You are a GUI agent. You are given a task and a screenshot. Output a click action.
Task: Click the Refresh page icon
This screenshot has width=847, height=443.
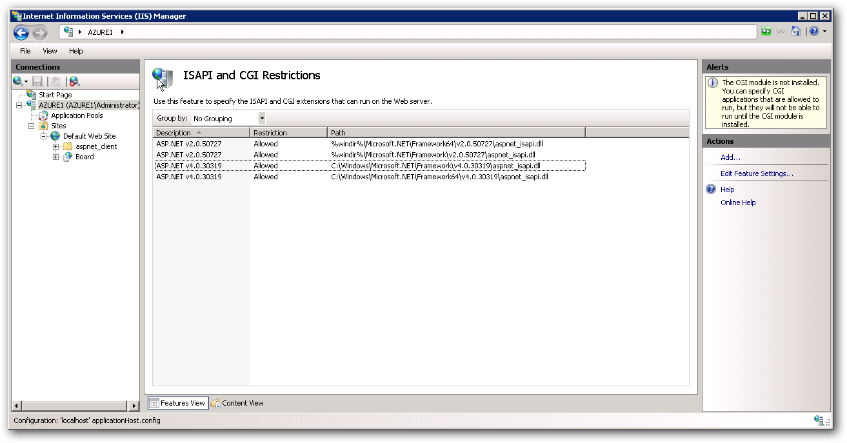(766, 32)
